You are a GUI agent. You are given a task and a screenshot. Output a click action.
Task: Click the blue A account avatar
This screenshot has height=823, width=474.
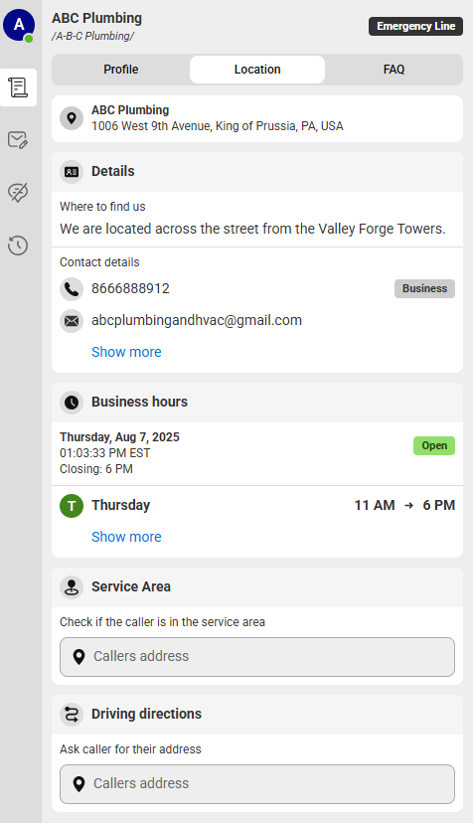click(19, 25)
